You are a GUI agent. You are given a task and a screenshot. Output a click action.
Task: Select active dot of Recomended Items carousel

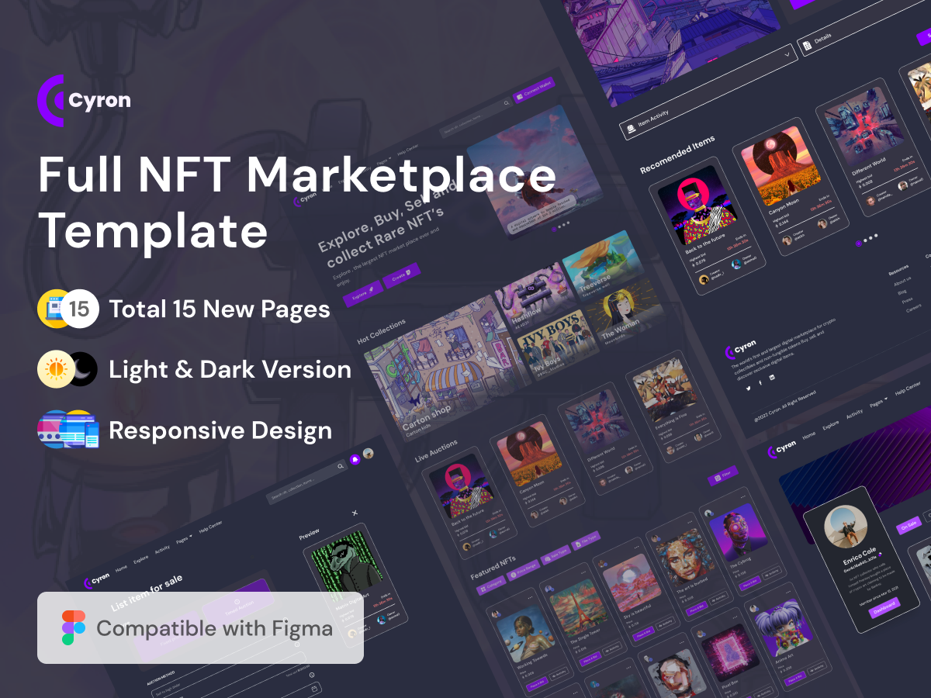(x=859, y=243)
